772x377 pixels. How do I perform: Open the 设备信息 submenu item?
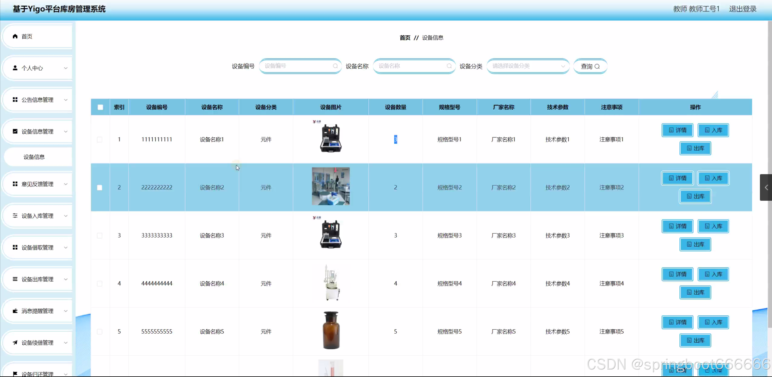34,157
